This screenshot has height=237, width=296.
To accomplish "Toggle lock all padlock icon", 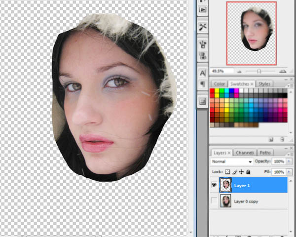I will (248, 171).
